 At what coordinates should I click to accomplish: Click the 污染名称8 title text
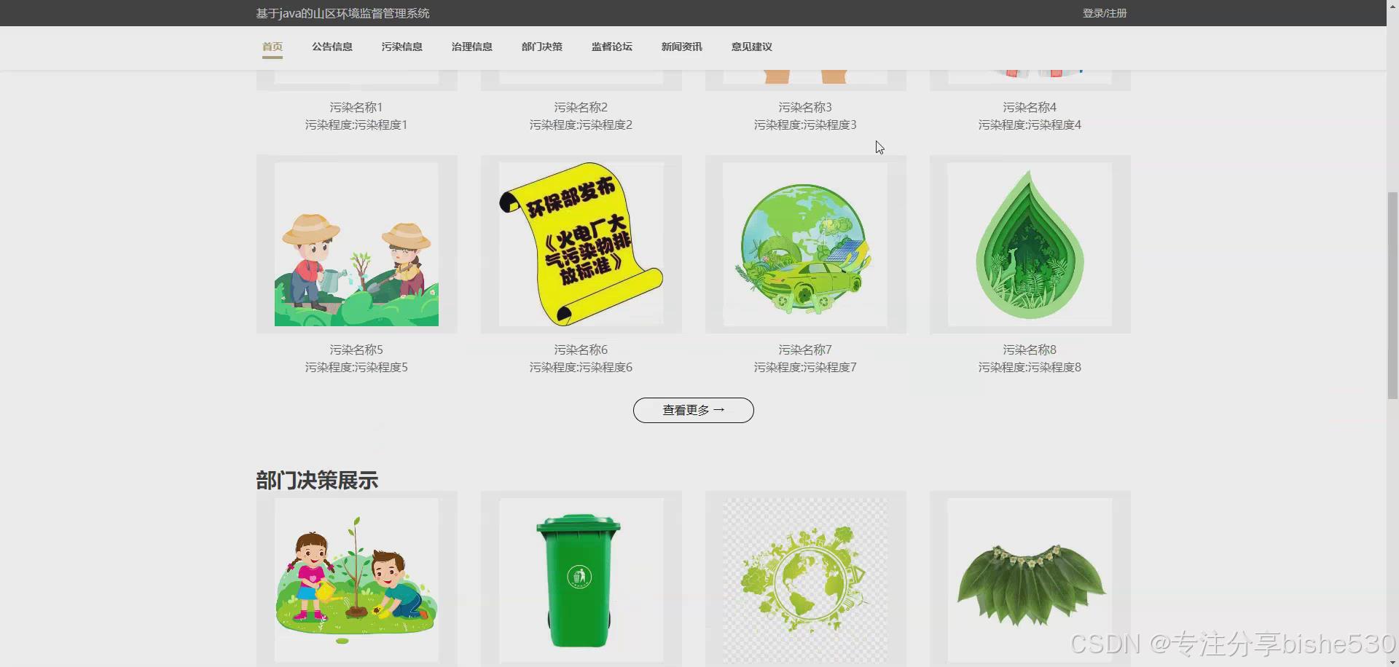click(1030, 350)
